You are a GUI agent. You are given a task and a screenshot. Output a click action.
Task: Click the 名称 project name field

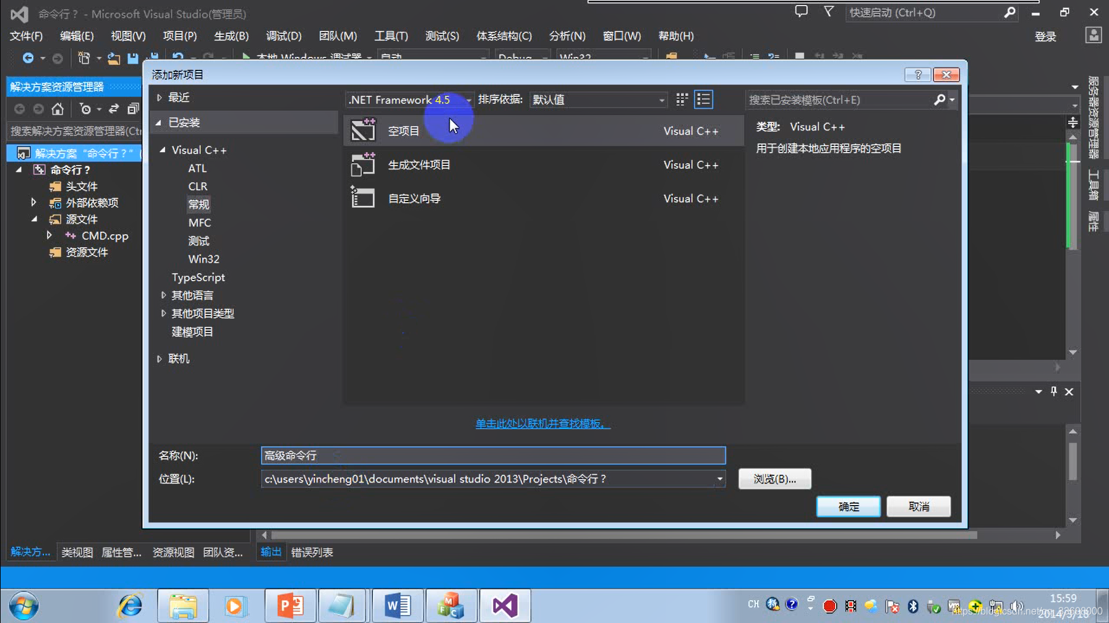[x=493, y=456]
